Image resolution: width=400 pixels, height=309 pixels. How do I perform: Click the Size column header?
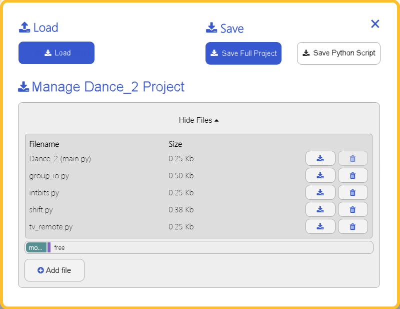click(x=175, y=144)
